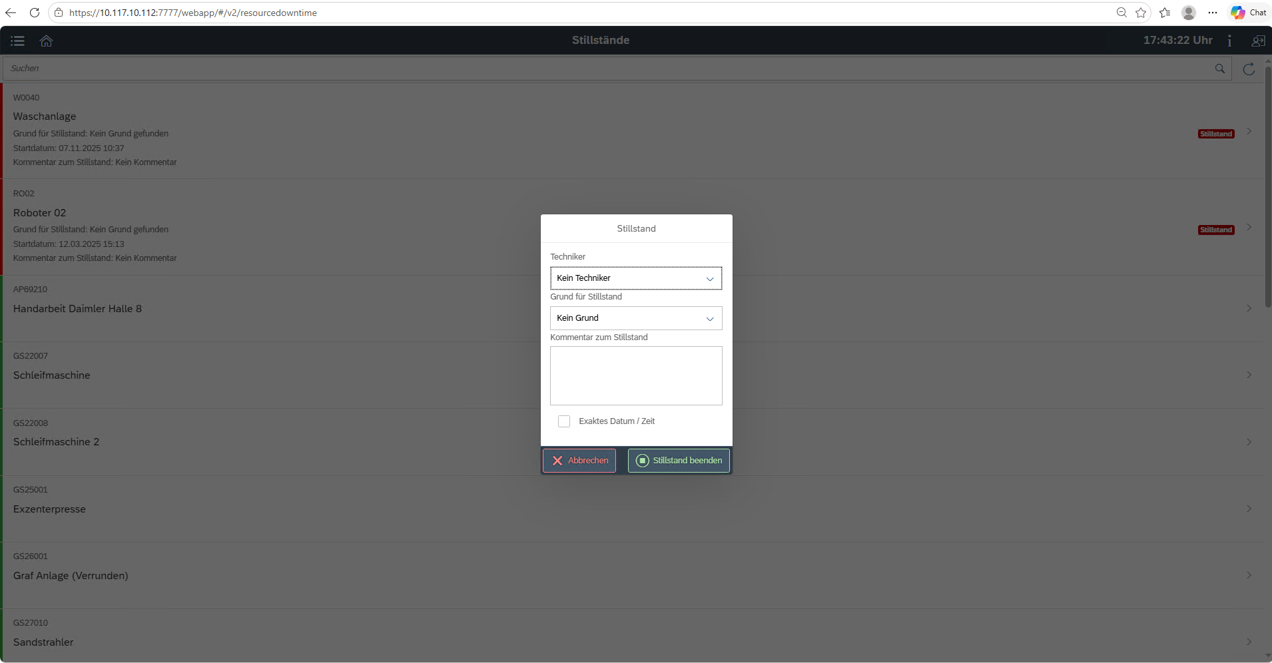Refresh the Stillstände list
Image resolution: width=1272 pixels, height=663 pixels.
[1249, 69]
